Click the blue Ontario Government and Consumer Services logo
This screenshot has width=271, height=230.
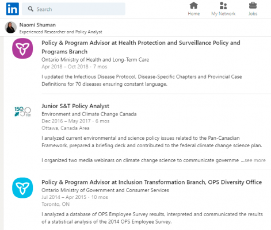pyautogui.click(x=22, y=187)
